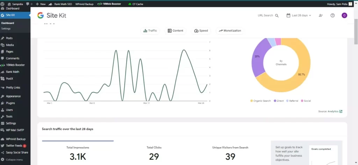The image size is (358, 165).
Task: Open WordPress Settings in the sidebar
Action: (x=15, y=123)
